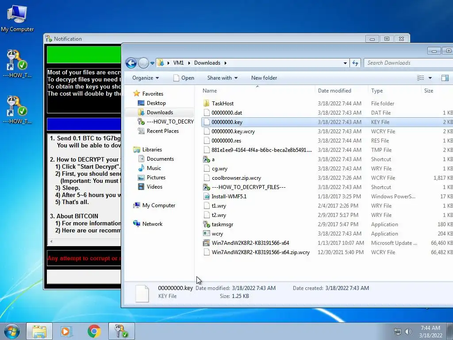The height and width of the screenshot is (340, 453).
Task: Select the cg.wry file
Action: (219, 169)
